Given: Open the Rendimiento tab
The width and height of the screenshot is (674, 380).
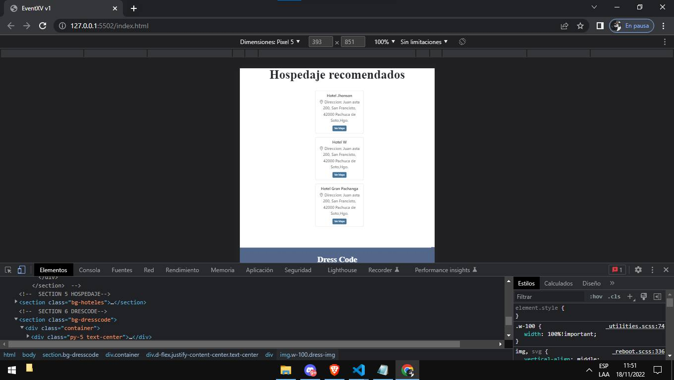Looking at the screenshot, I should [x=182, y=270].
